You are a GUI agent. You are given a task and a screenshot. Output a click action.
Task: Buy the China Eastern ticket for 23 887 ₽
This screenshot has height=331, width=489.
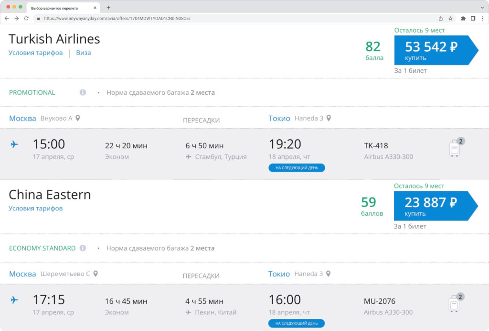click(436, 206)
